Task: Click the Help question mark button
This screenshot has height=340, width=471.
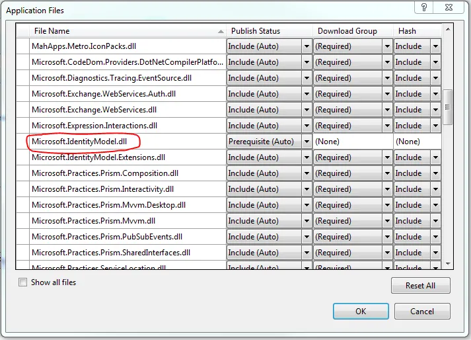Action: pyautogui.click(x=424, y=7)
